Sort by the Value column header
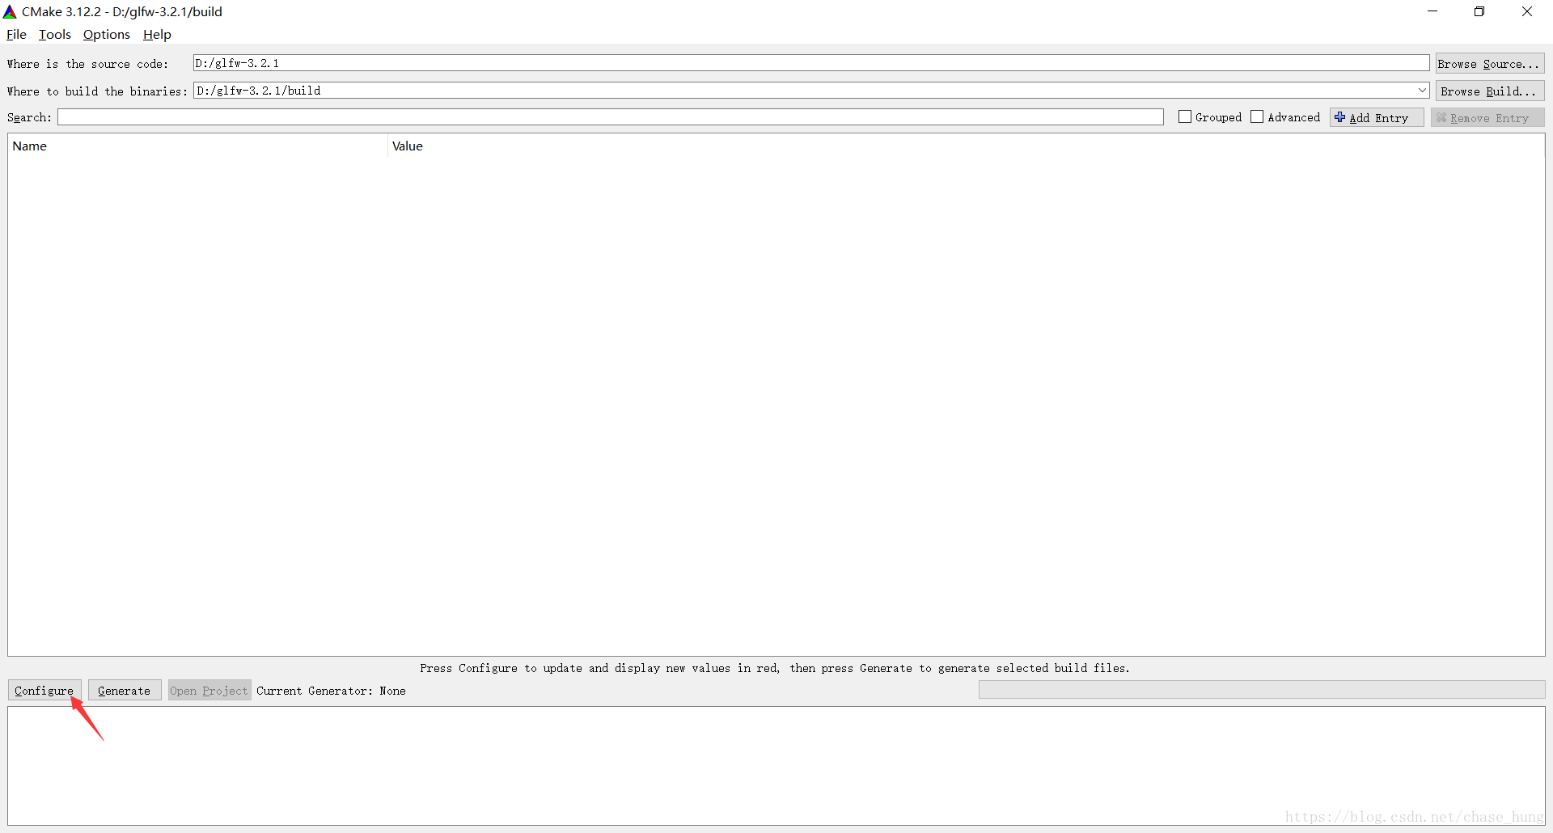Image resolution: width=1553 pixels, height=833 pixels. 967,146
